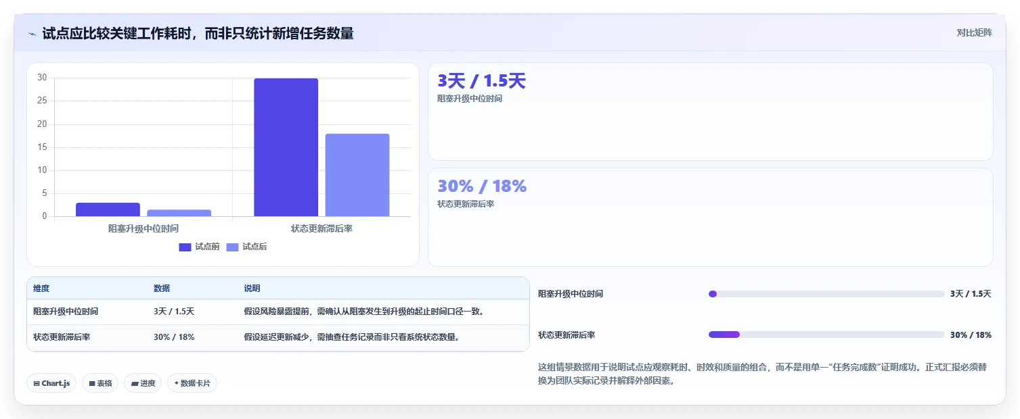Click the progress value 30% / 18% on right

[971, 335]
